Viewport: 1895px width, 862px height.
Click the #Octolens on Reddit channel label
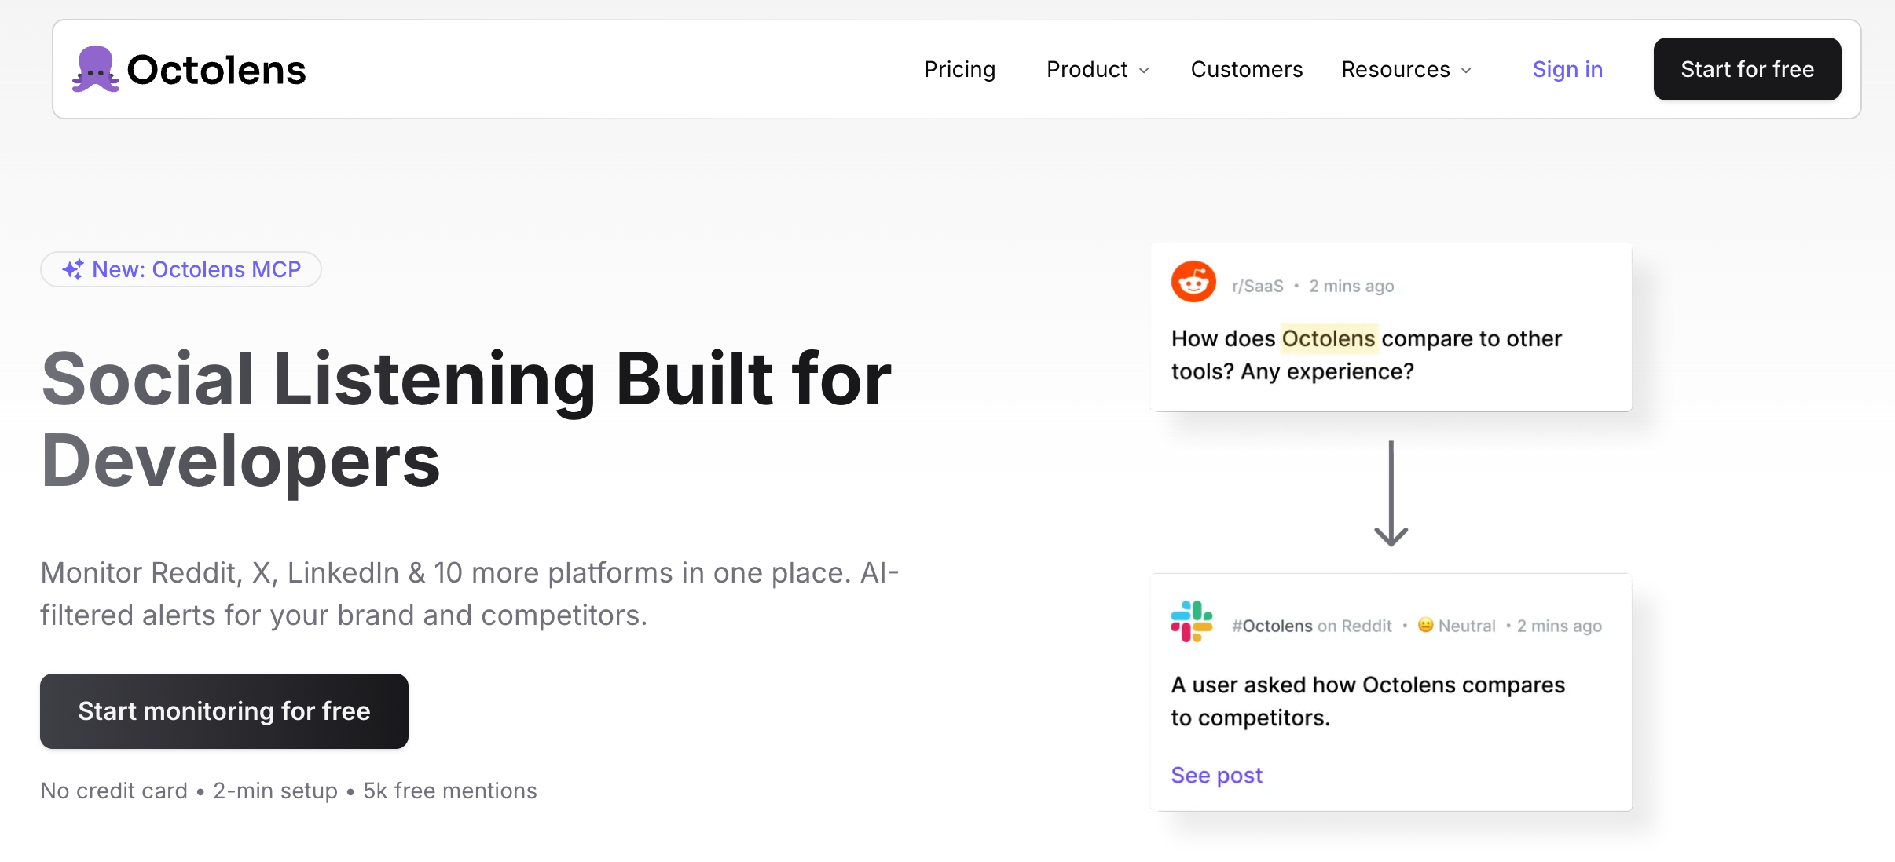pyautogui.click(x=1311, y=626)
